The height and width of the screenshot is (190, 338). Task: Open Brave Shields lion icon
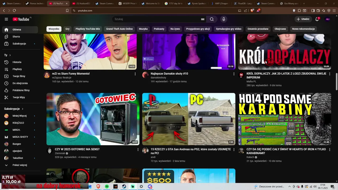252,11
